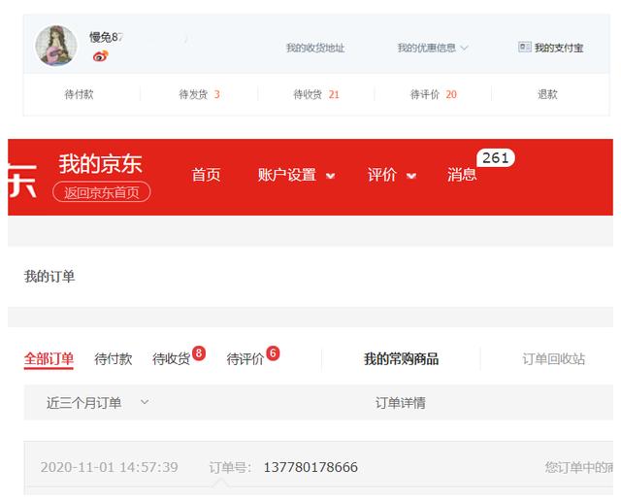
Task: Select 待评价 with 20 orders
Action: click(x=434, y=94)
